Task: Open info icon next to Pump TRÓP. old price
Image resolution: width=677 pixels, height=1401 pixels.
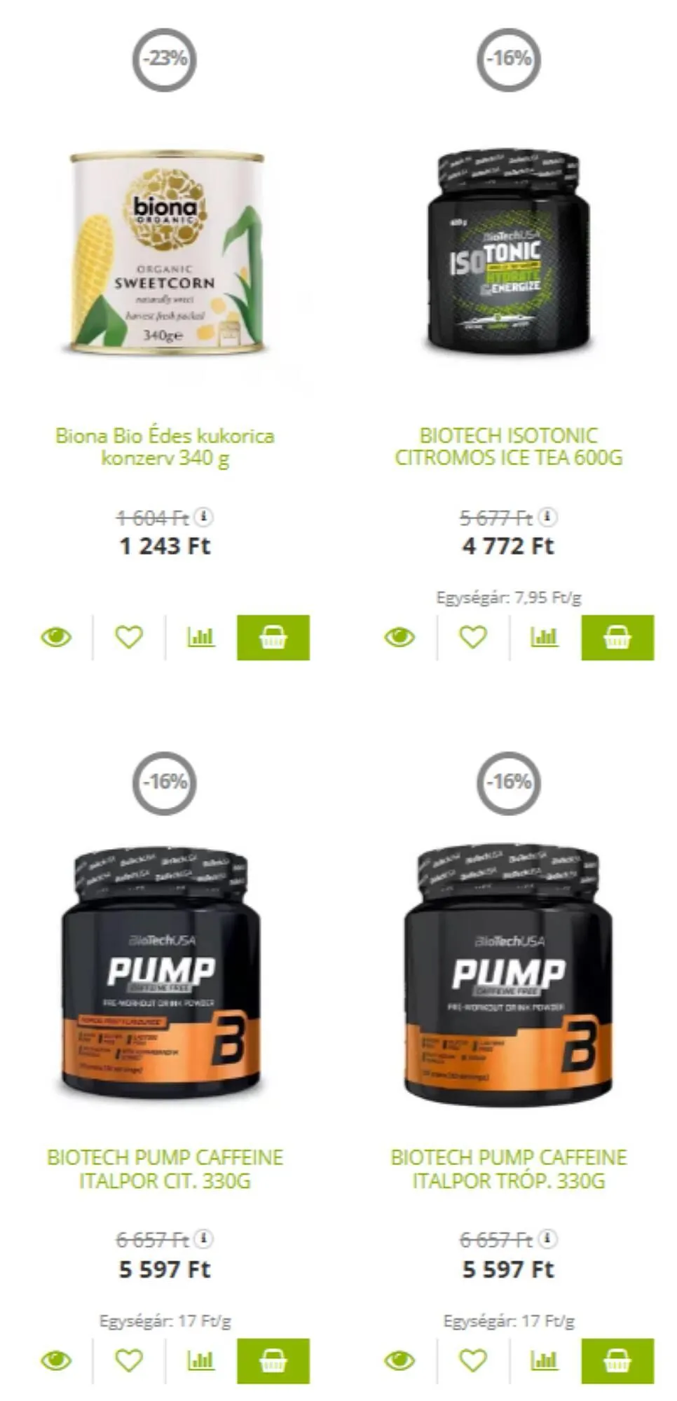Action: (x=547, y=1239)
